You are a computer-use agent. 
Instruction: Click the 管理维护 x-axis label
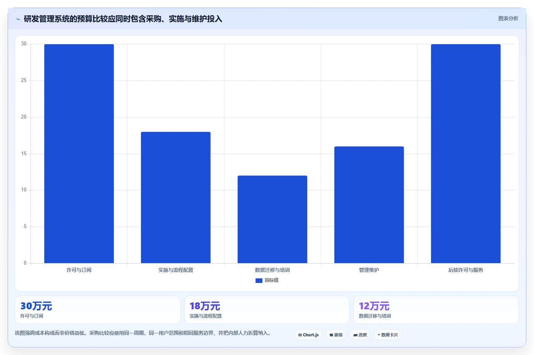tap(369, 270)
